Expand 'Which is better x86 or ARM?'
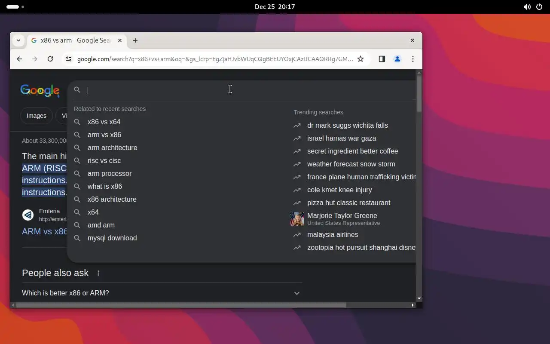550x344 pixels. pyautogui.click(x=162, y=293)
